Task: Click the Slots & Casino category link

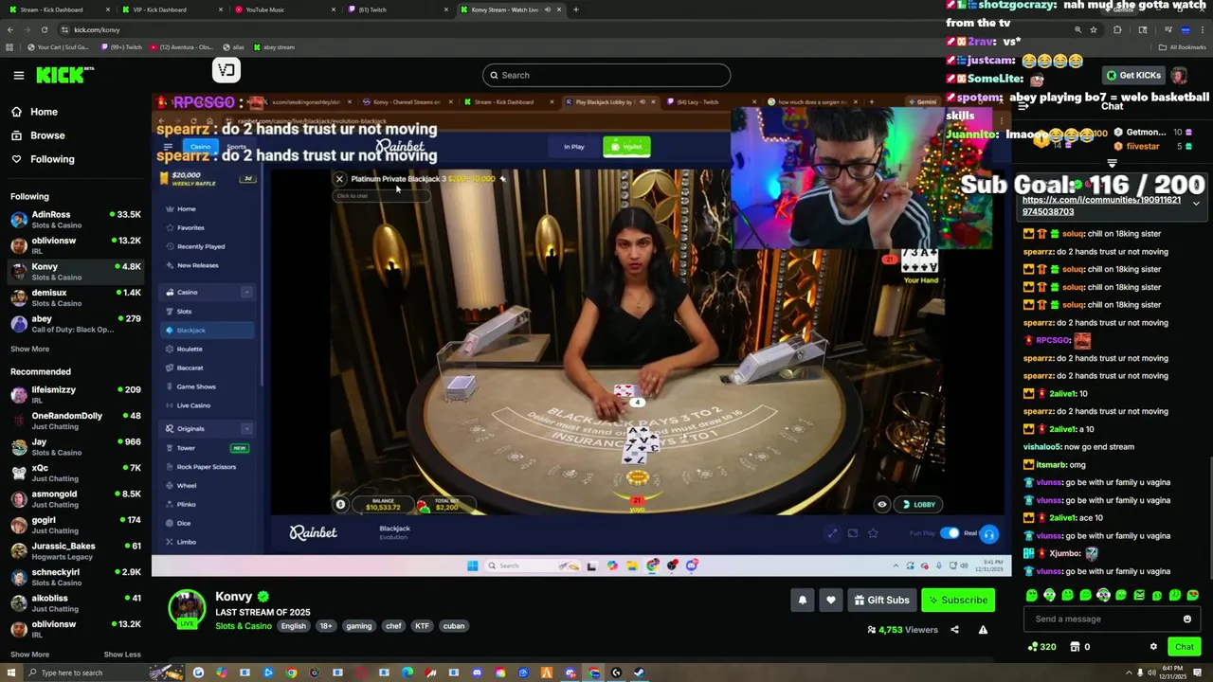Action: point(243,626)
